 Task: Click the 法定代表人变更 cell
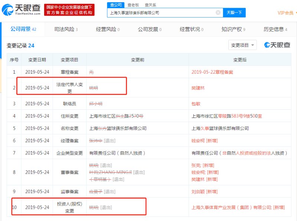[x=69, y=88]
